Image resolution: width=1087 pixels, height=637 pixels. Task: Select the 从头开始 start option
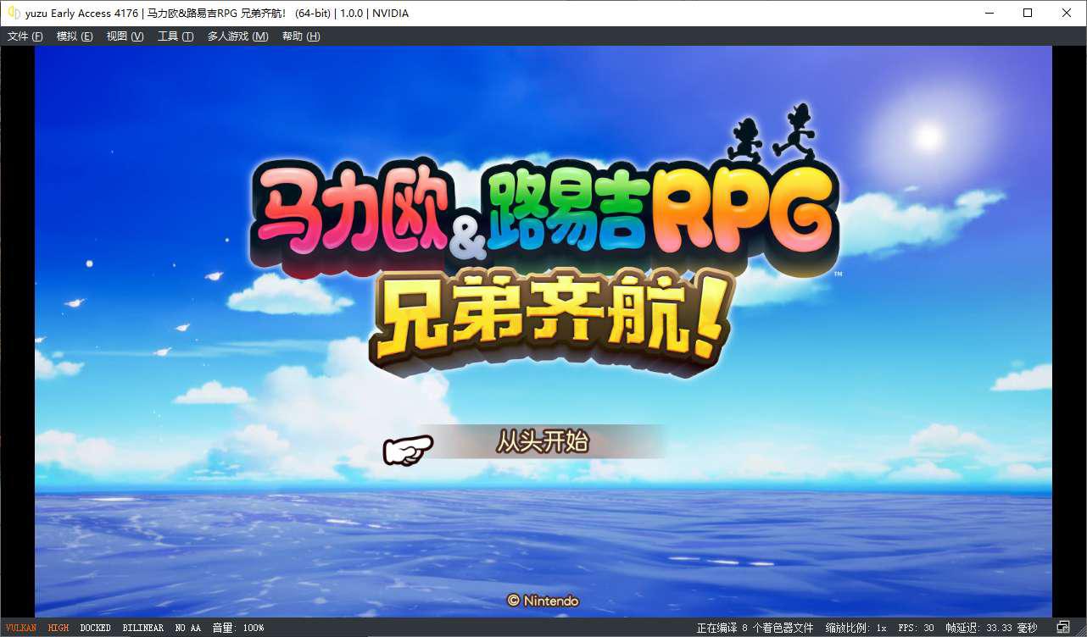(x=542, y=441)
